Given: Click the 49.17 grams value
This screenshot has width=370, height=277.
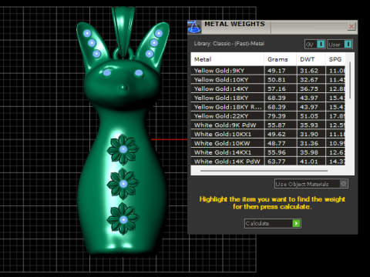Looking at the screenshot, I should 277,71.
